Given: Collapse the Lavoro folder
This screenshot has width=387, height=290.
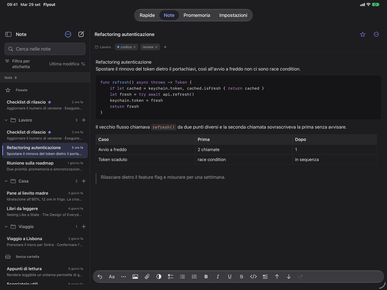Looking at the screenshot, I should [6, 120].
